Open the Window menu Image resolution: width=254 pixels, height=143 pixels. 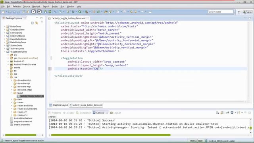tap(70, 6)
